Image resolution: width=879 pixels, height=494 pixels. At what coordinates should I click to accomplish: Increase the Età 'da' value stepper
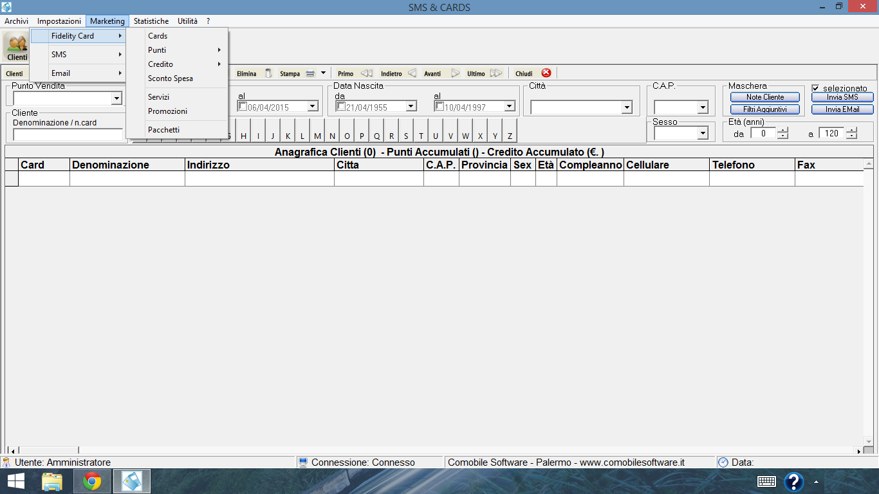coord(782,131)
